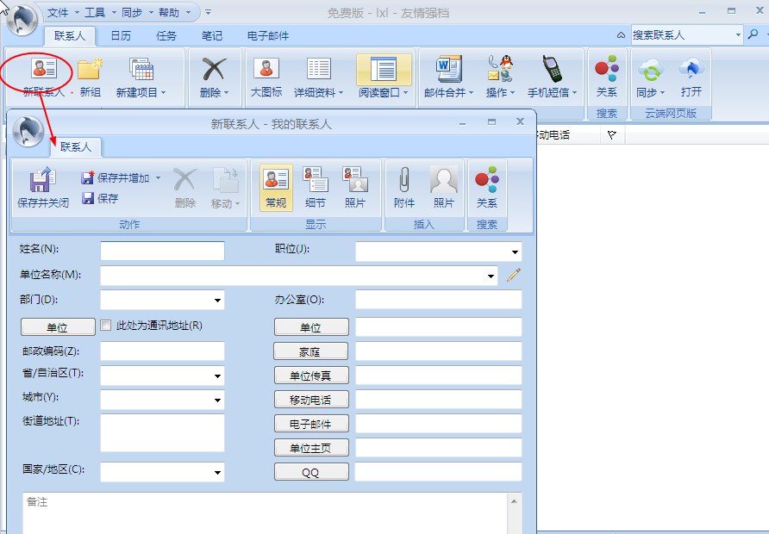Expand the 城市 dropdown
The image size is (769, 534).
point(217,400)
